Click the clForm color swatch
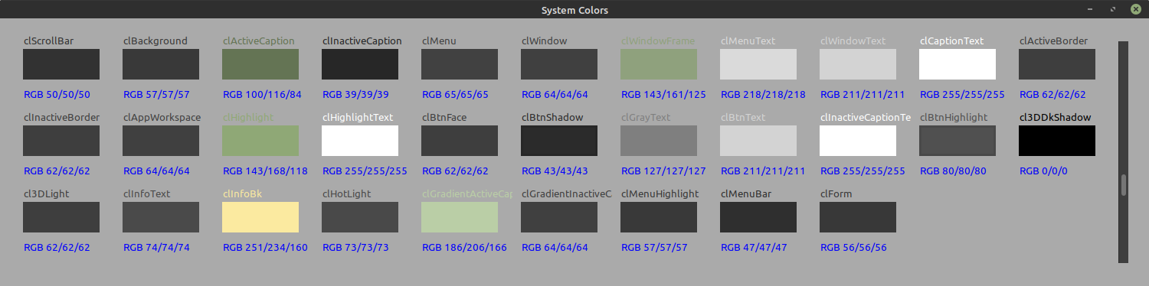Screen dimensions: 1149x286 pyautogui.click(x=858, y=217)
